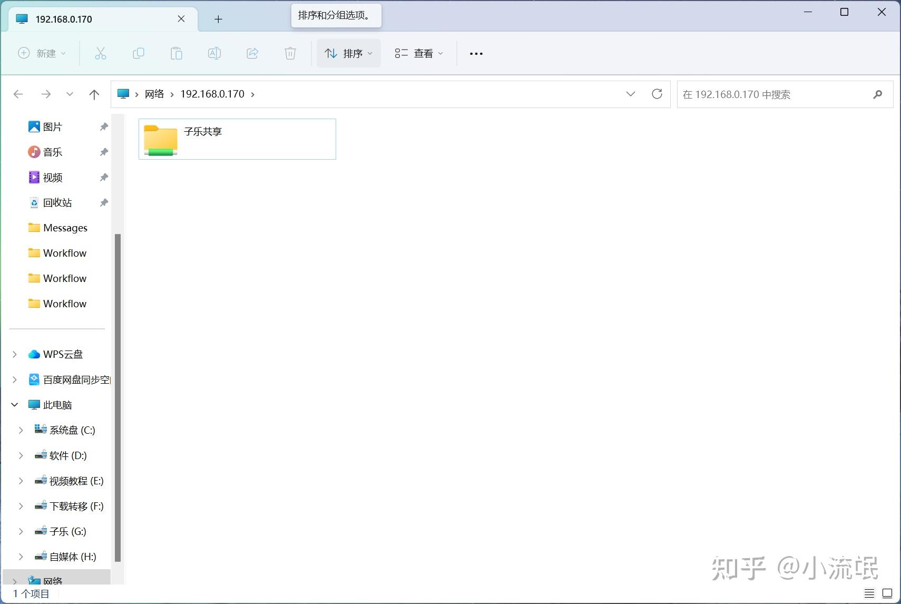This screenshot has width=901, height=604.
Task: Click 192.168.0.170 in the breadcrumb
Action: tap(212, 94)
